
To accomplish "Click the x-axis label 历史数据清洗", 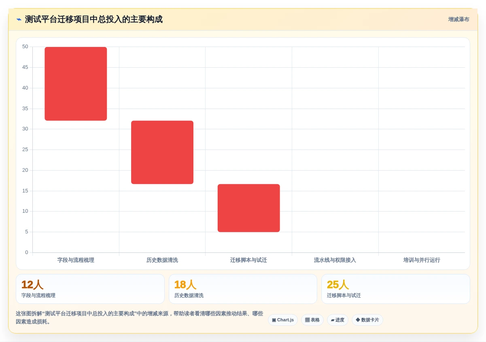I will [x=162, y=260].
